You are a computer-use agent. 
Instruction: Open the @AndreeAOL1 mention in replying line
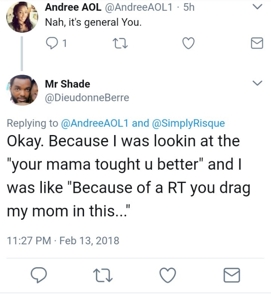click(94, 123)
